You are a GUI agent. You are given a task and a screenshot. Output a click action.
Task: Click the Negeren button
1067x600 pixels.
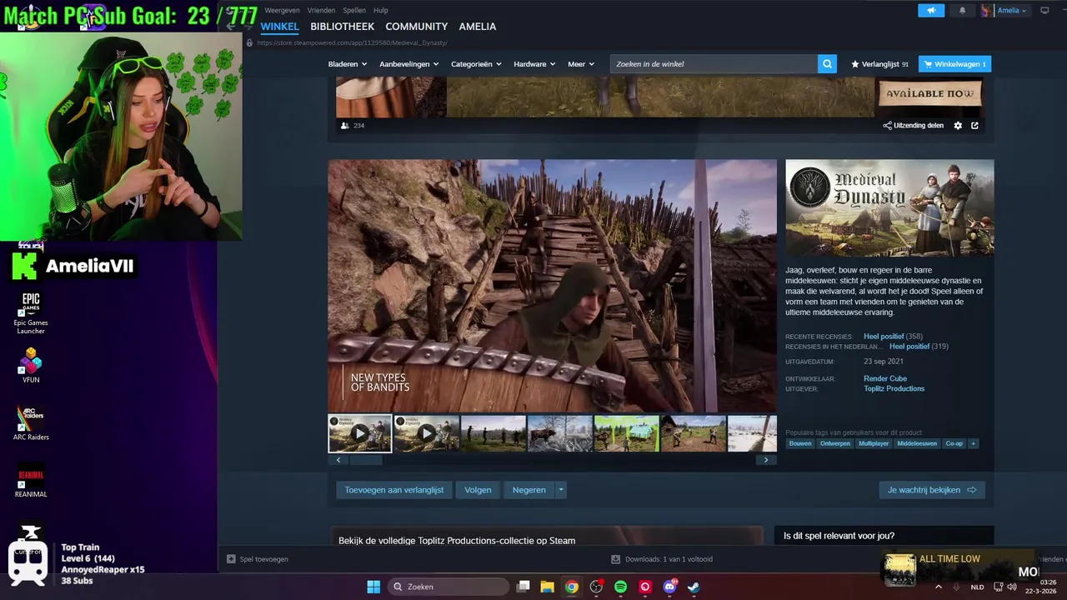528,490
